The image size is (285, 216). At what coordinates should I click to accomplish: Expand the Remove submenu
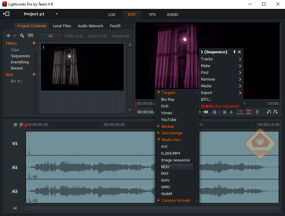pyautogui.click(x=221, y=79)
